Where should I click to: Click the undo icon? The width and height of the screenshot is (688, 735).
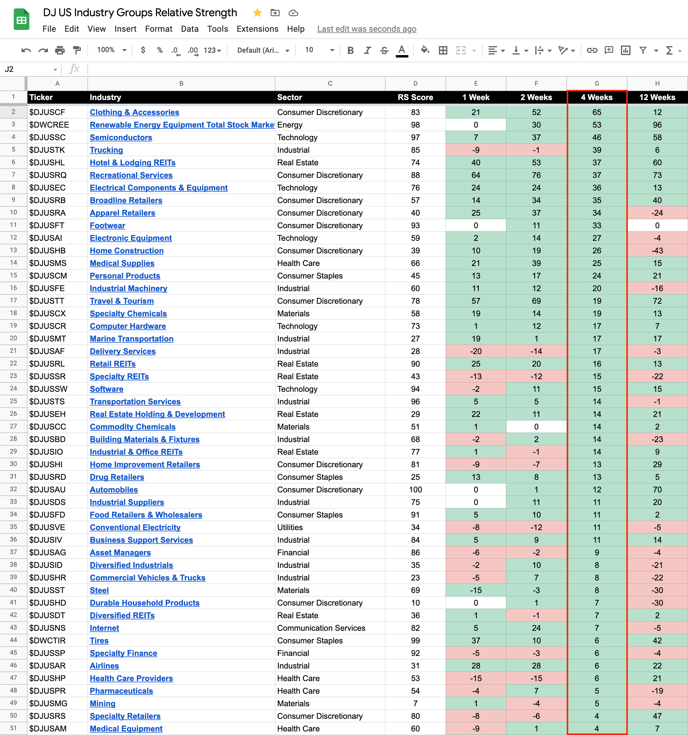pyautogui.click(x=26, y=50)
